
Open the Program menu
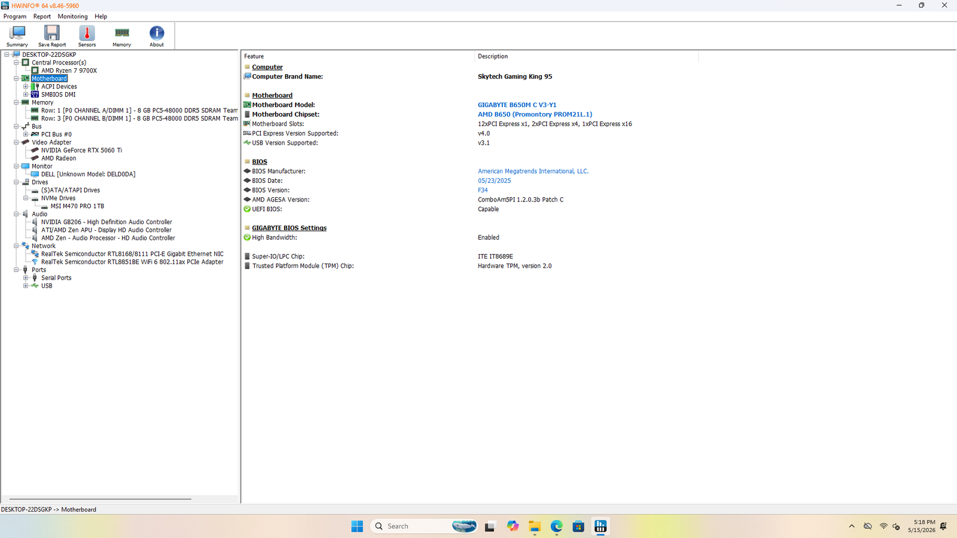pyautogui.click(x=15, y=17)
